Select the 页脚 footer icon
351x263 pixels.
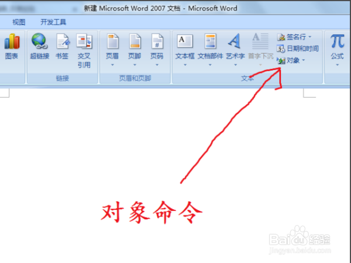click(x=135, y=41)
